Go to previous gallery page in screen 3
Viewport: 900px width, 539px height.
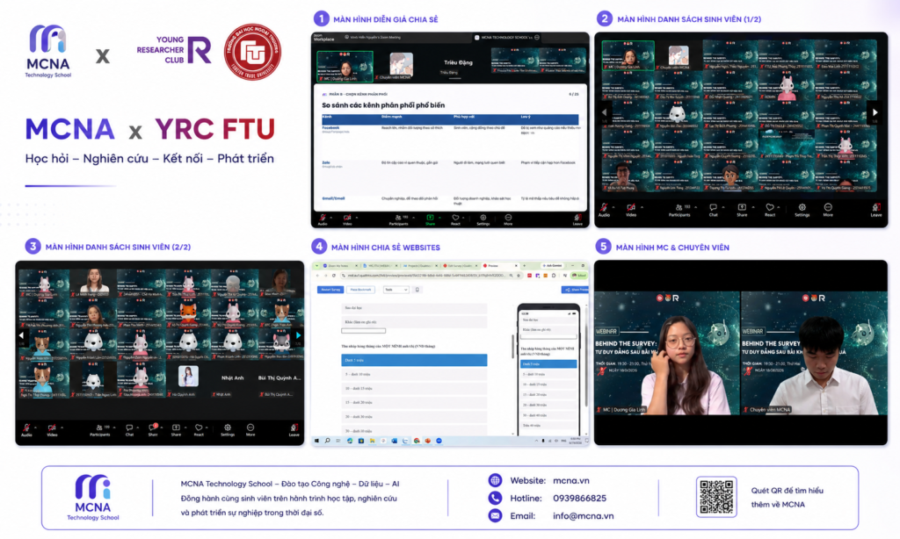21,335
